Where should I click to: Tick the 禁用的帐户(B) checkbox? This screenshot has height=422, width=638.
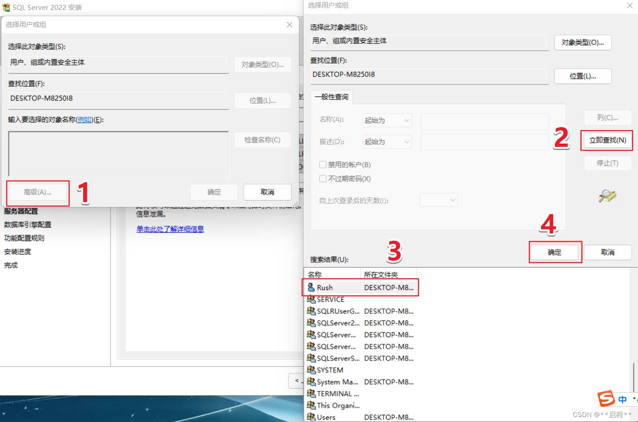[x=323, y=164]
